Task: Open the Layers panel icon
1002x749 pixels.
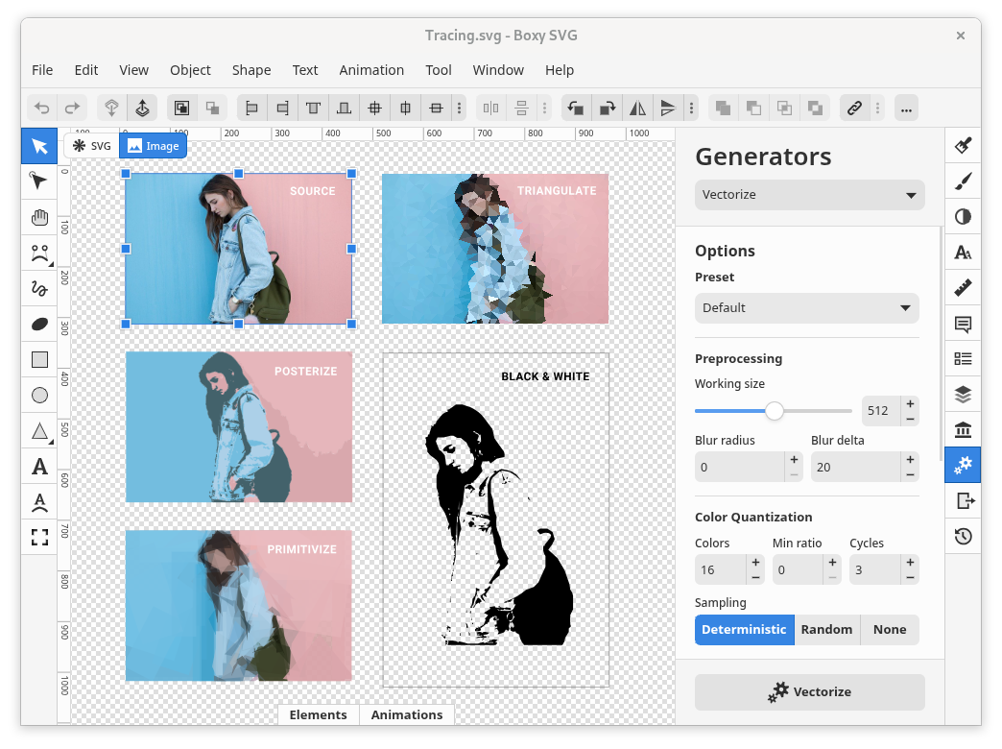Action: (x=963, y=395)
